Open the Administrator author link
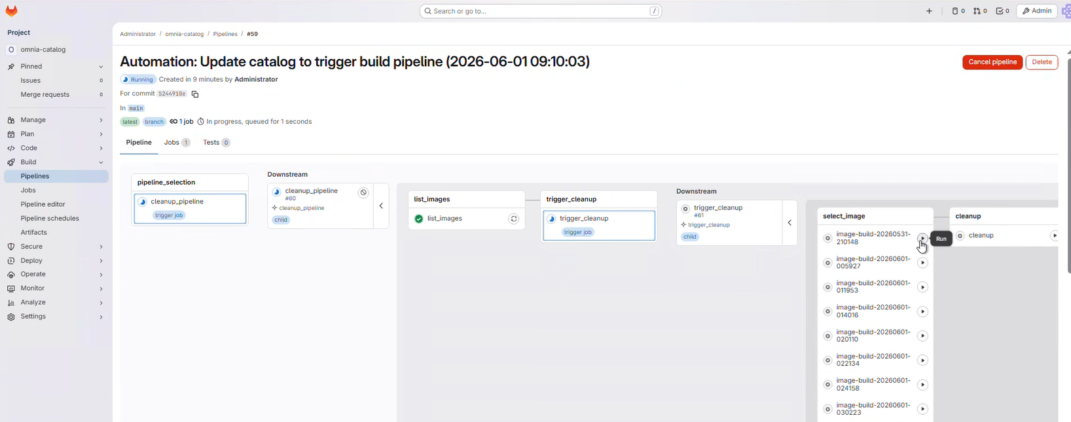1071x422 pixels. pyautogui.click(x=256, y=80)
